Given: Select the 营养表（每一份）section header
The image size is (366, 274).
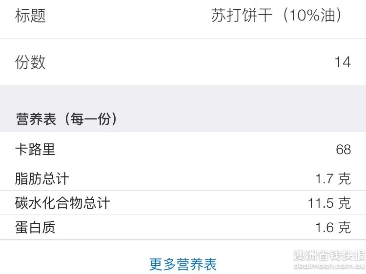Looking at the screenshot, I should point(66,119).
